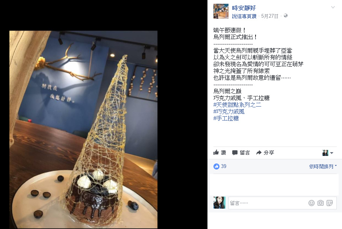Click the globe public privacy icon
This screenshot has width=342, height=229.
pyautogui.click(x=286, y=16)
